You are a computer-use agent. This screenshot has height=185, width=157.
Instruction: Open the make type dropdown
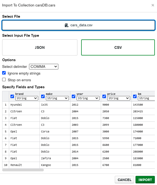(57, 98)
